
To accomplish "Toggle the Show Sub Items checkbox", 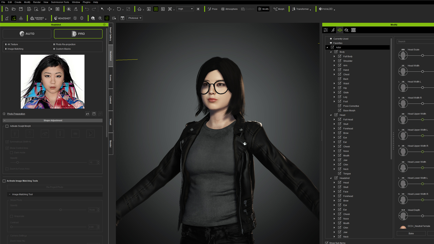I will (327, 243).
